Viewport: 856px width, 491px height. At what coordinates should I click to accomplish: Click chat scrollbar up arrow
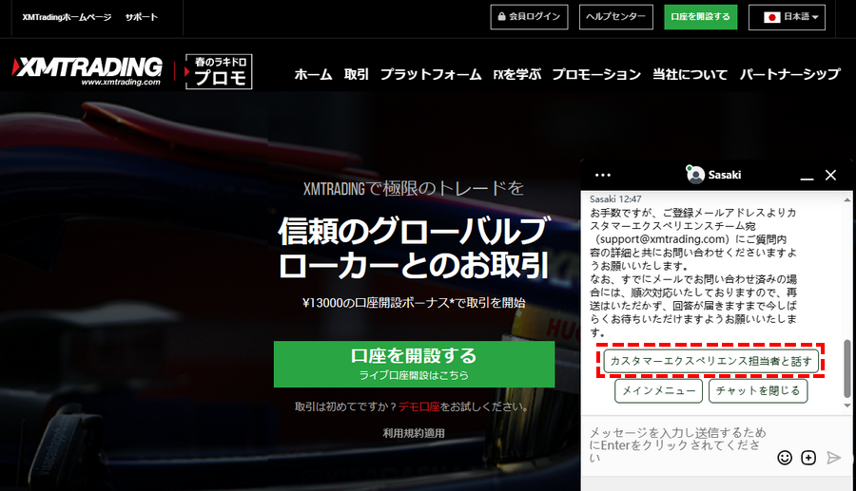846,200
